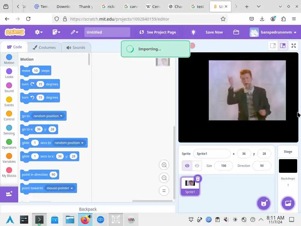
Task: Edit the sprite x position field
Action: pyautogui.click(x=244, y=154)
